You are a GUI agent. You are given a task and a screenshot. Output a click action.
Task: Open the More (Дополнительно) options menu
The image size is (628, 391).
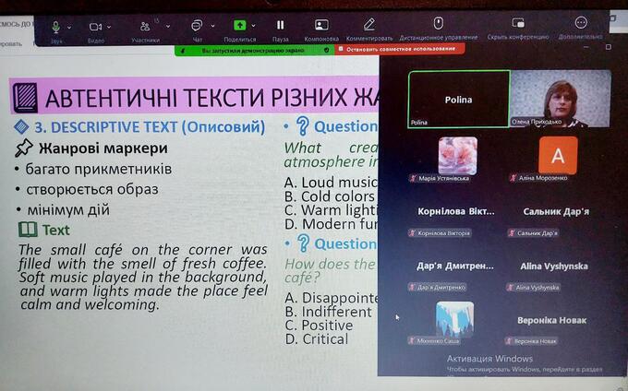tap(581, 23)
